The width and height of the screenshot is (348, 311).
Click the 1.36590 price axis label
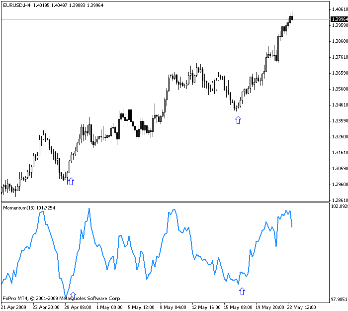click(x=340, y=73)
